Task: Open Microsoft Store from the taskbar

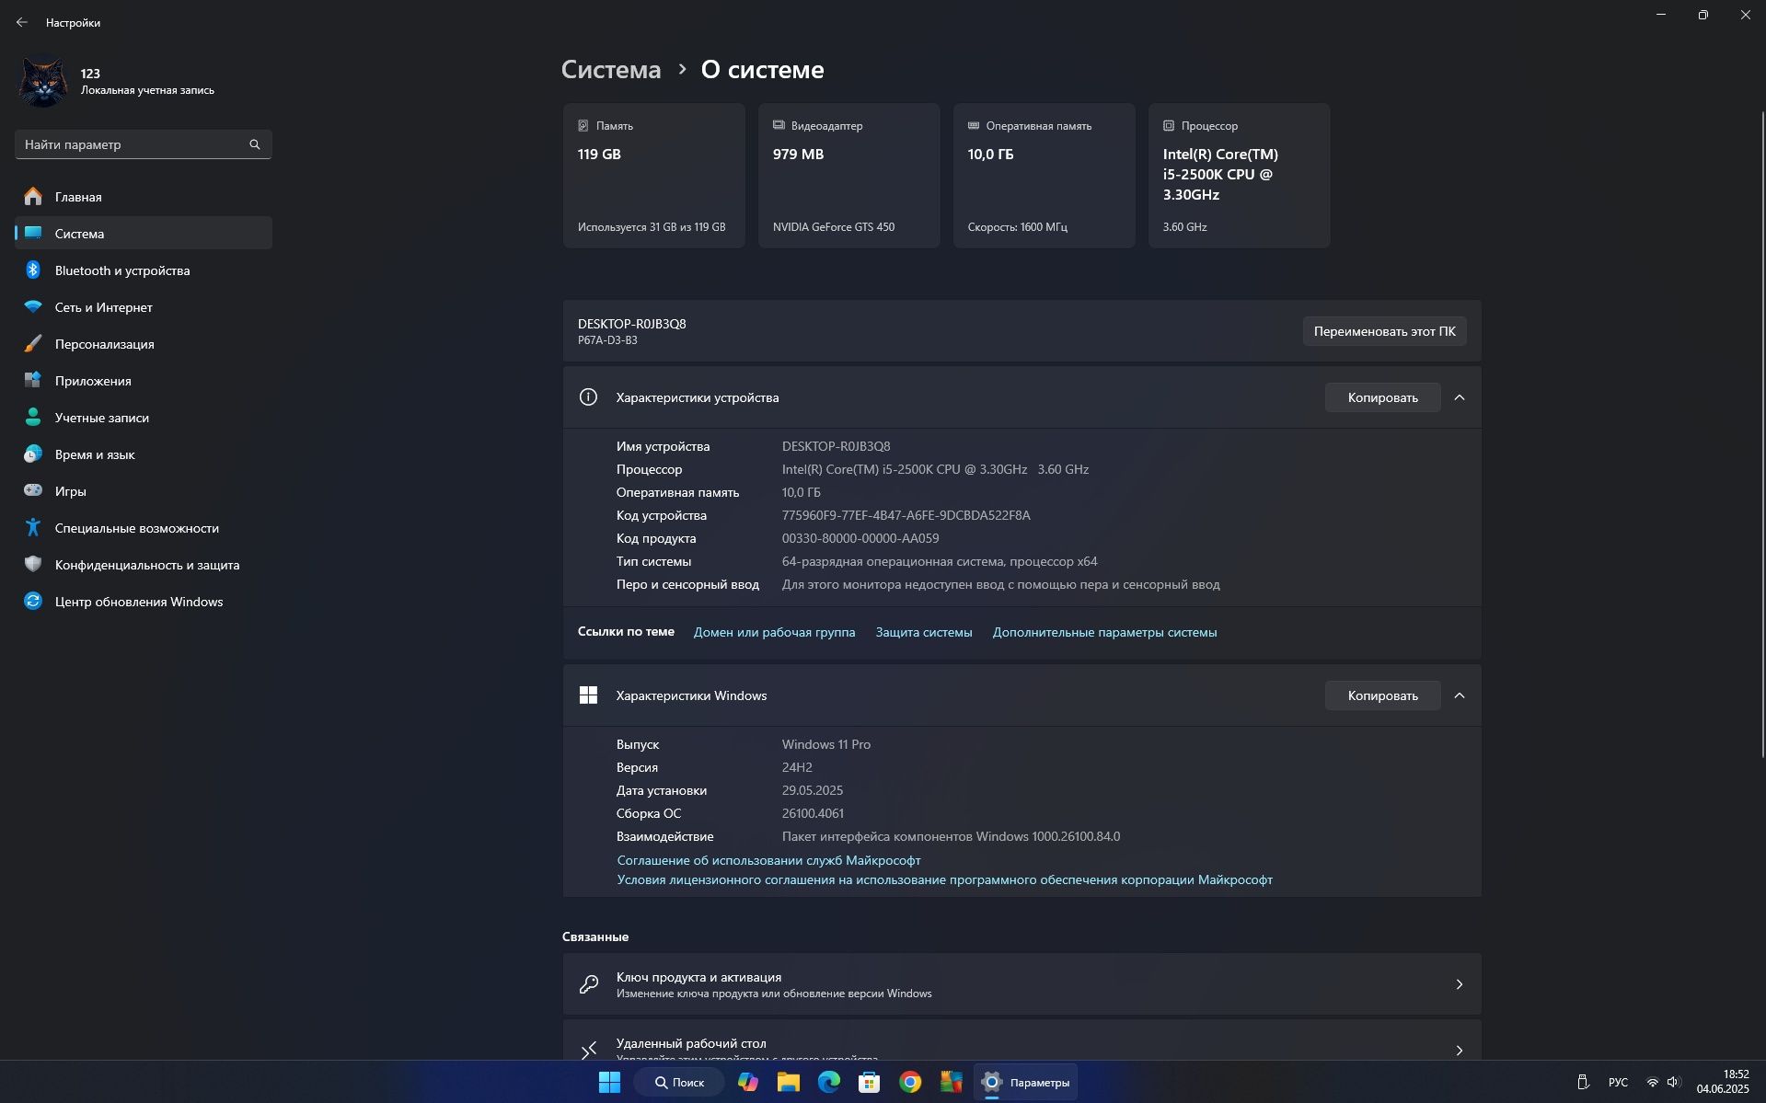Action: click(x=870, y=1082)
